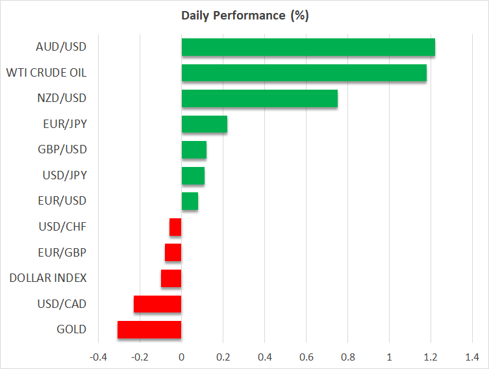The width and height of the screenshot is (489, 369).
Task: Select the USD/JPY bar
Action: point(193,175)
